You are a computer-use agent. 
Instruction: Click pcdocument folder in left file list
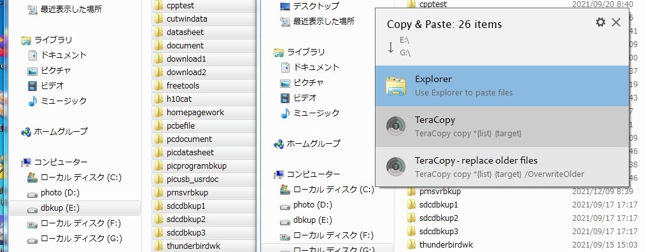pos(204,139)
